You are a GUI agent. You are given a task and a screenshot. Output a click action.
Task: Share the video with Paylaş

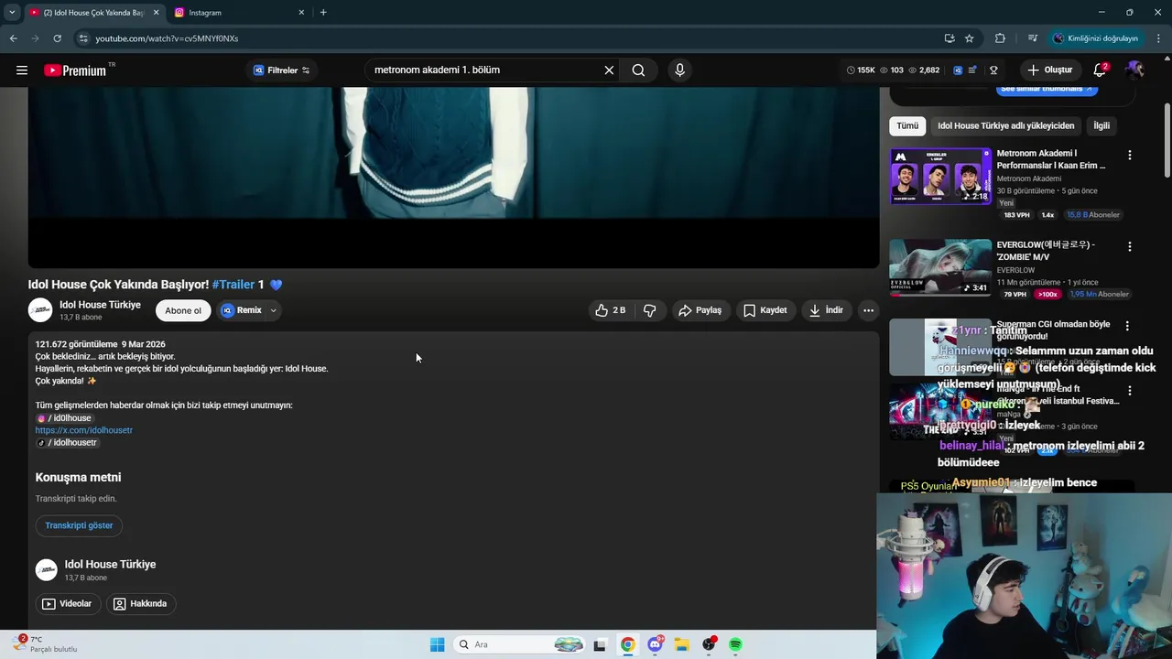pos(700,310)
